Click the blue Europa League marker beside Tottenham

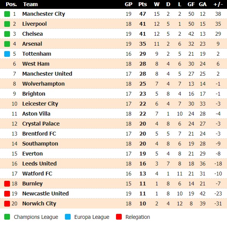7,54
